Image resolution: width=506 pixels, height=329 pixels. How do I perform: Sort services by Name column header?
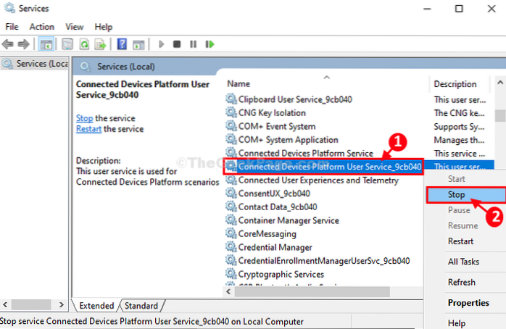[239, 84]
